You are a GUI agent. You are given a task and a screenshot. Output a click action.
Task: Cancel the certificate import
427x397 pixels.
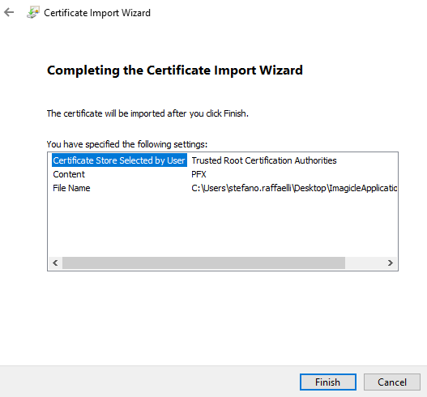pos(392,382)
